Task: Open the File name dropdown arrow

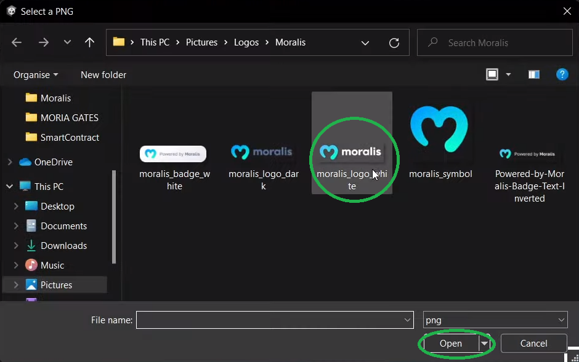Action: click(407, 320)
